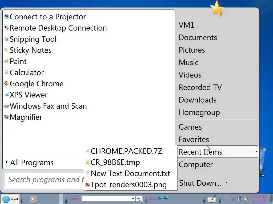Screen dimensions: 273x204
Task: Click the Connect to a Projector icon
Action: click(6, 17)
